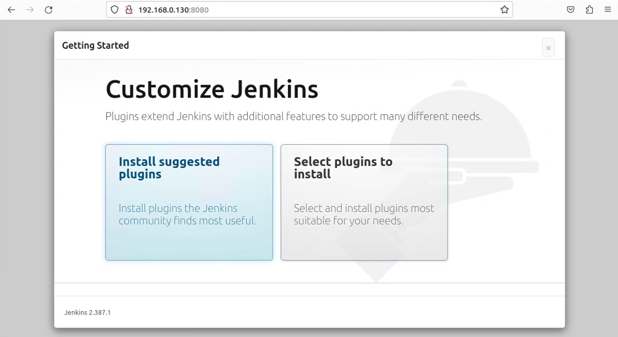This screenshot has width=618, height=337.
Task: Click the Jenkins 2.387.1 version label
Action: [x=87, y=312]
